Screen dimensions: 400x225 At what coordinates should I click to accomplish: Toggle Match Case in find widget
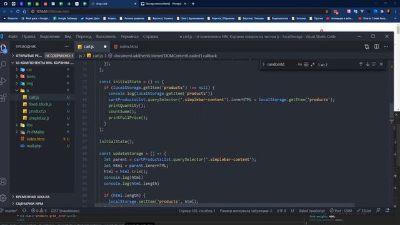[x=300, y=64]
